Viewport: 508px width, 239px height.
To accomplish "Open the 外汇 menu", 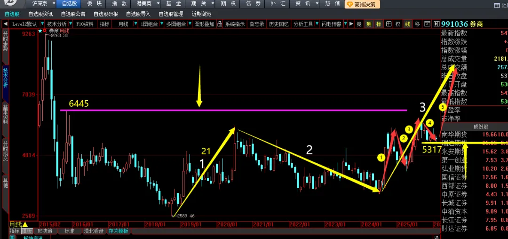I will click(x=278, y=4).
